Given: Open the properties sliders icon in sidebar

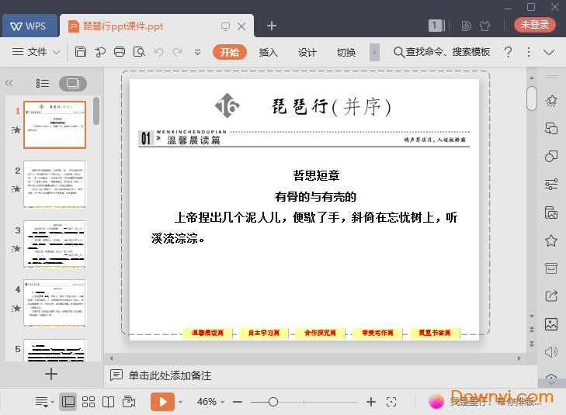Looking at the screenshot, I should [x=551, y=185].
